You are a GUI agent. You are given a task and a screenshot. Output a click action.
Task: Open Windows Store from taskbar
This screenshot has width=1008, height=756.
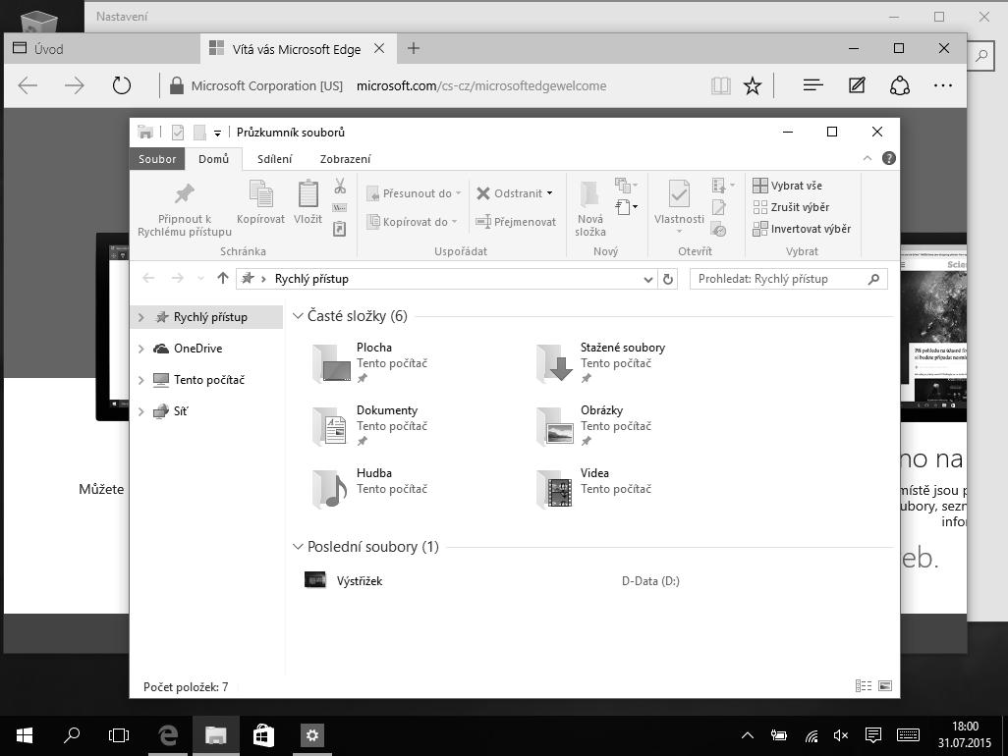click(263, 734)
